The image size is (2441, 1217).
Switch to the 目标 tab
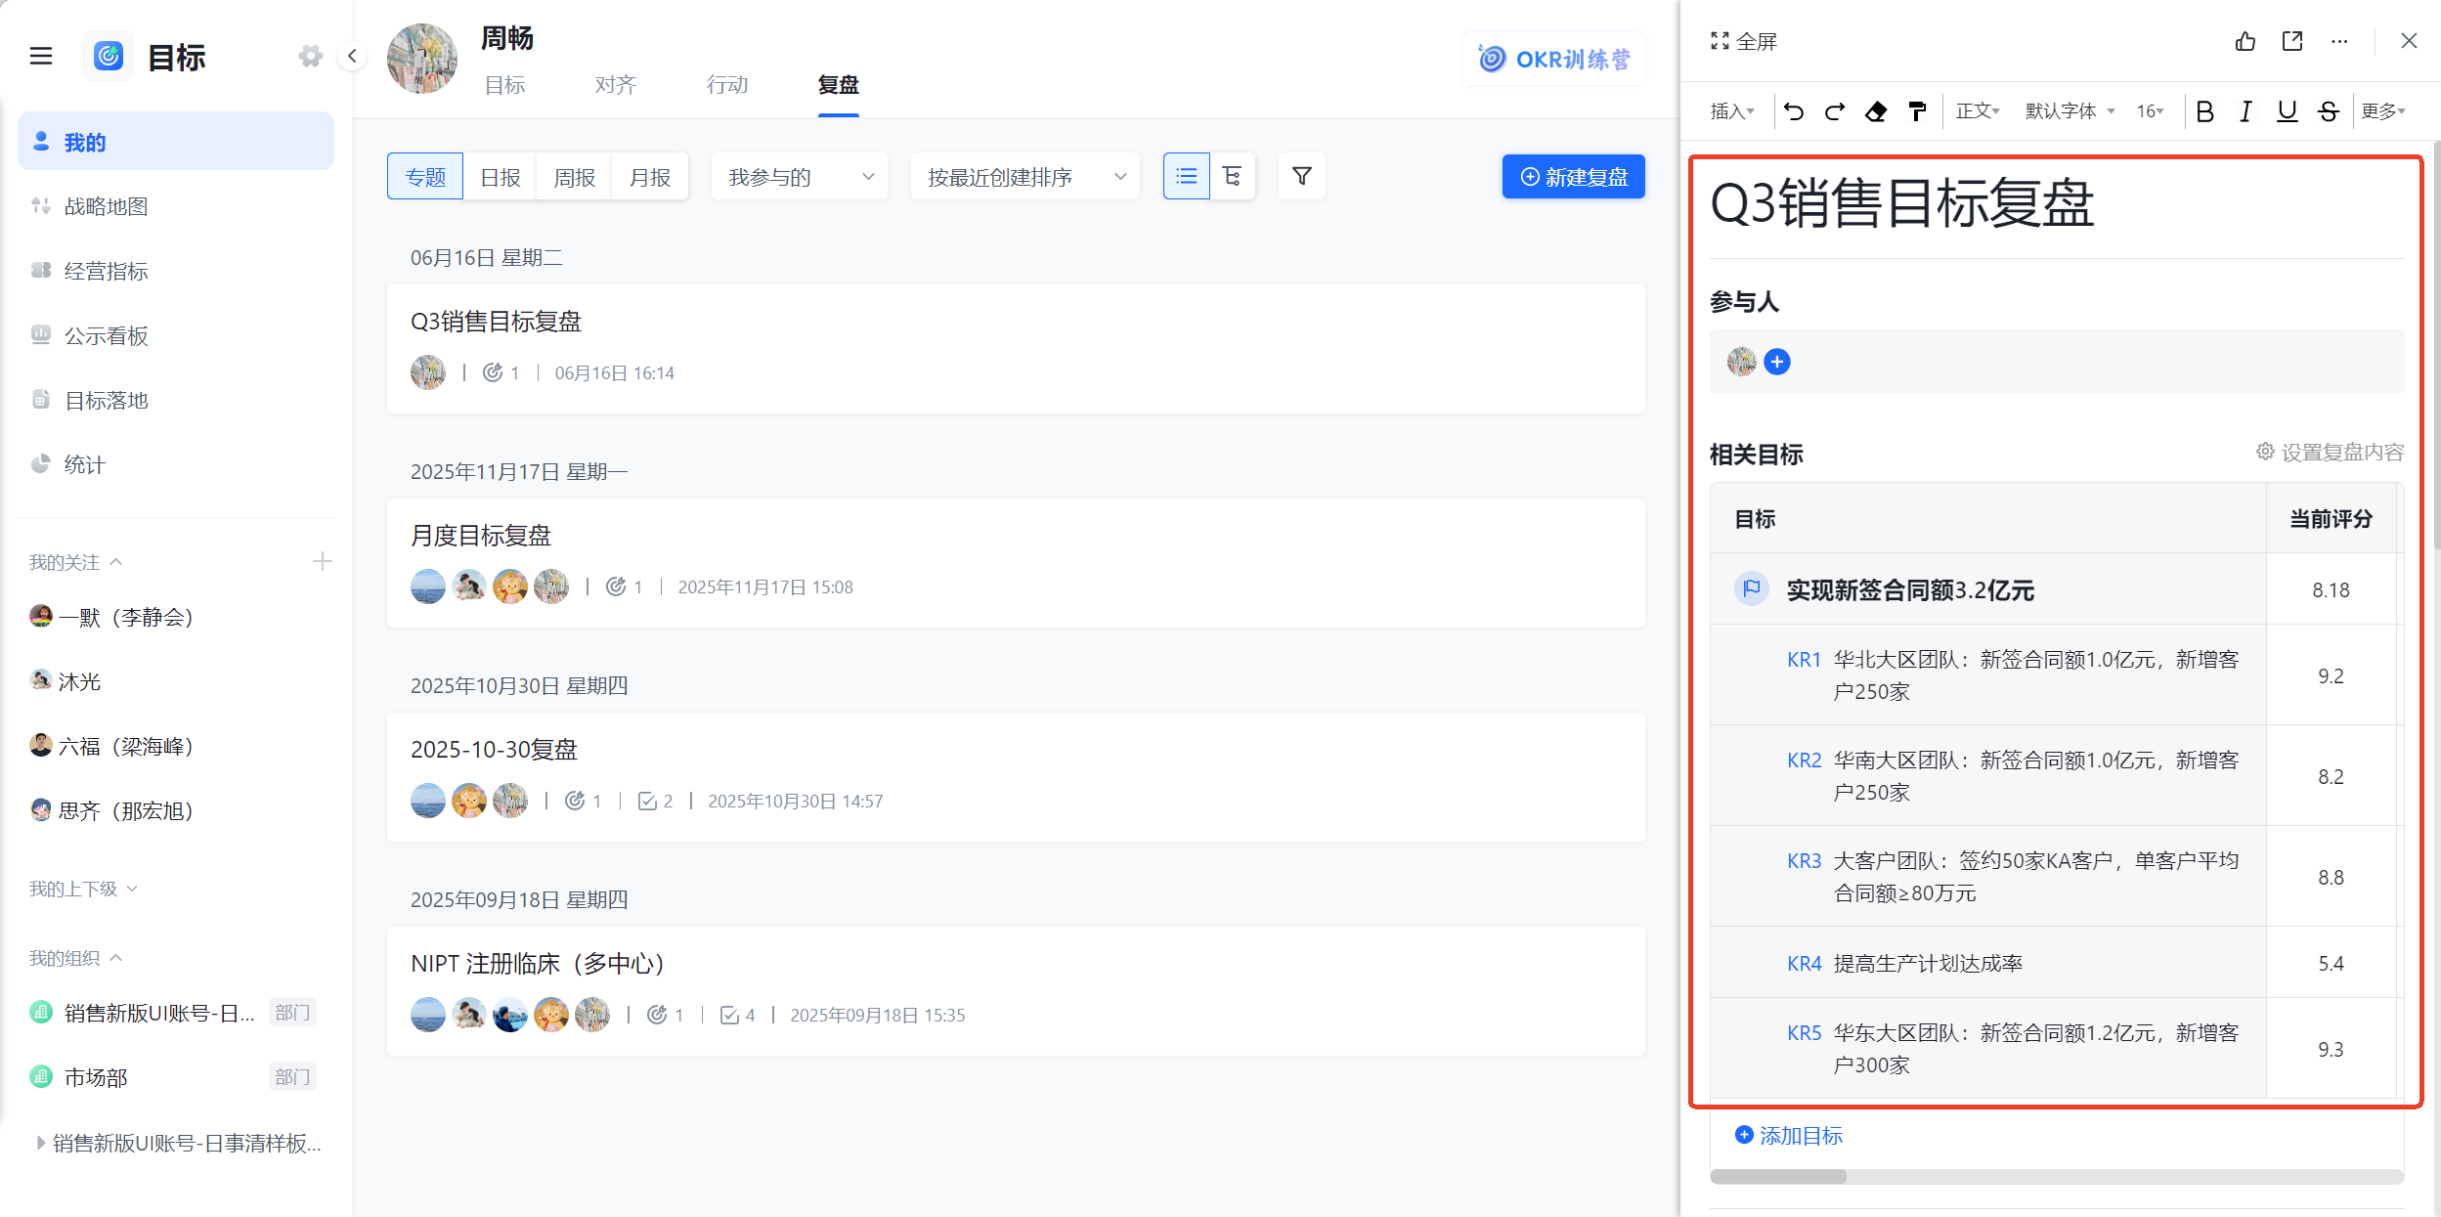(505, 85)
